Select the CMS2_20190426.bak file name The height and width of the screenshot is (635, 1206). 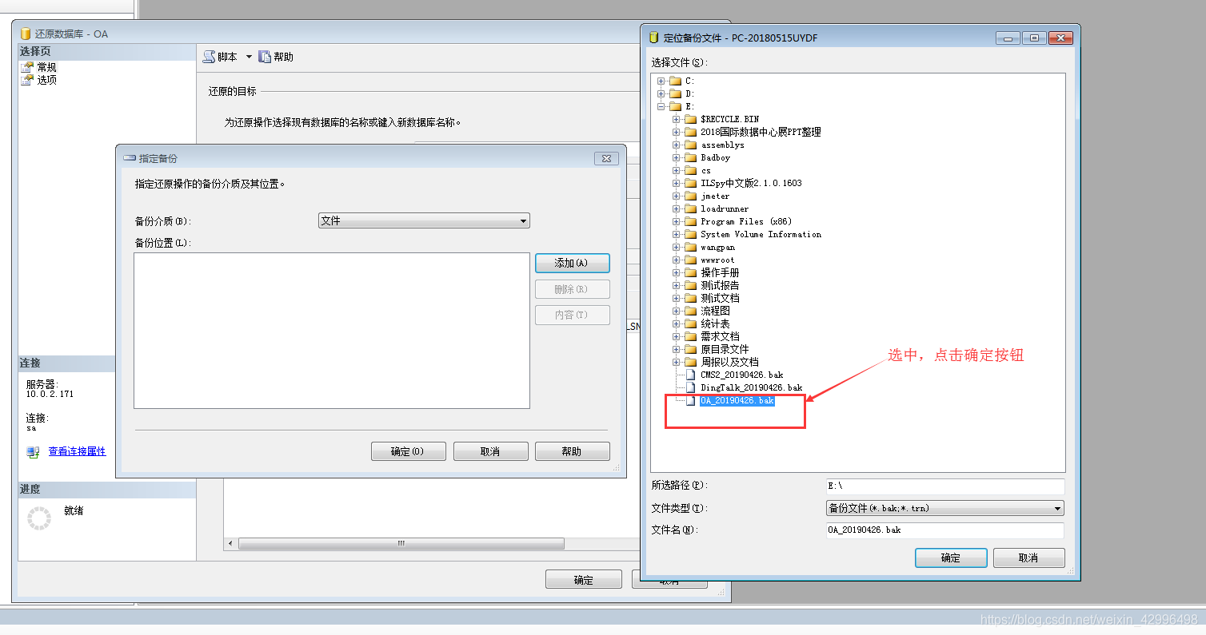(741, 375)
